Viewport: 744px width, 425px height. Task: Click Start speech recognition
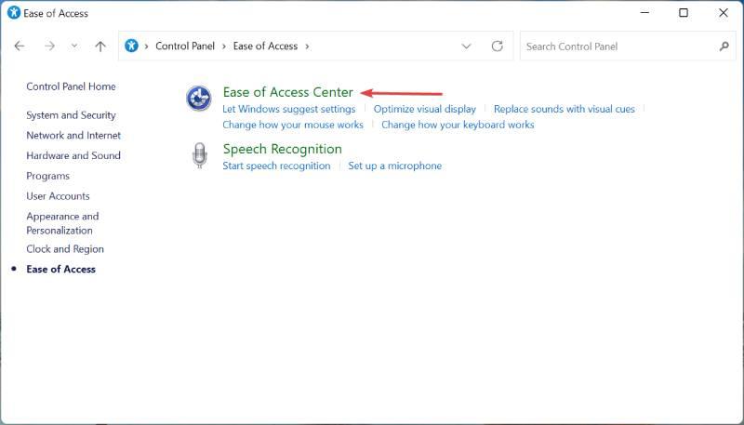[276, 166]
